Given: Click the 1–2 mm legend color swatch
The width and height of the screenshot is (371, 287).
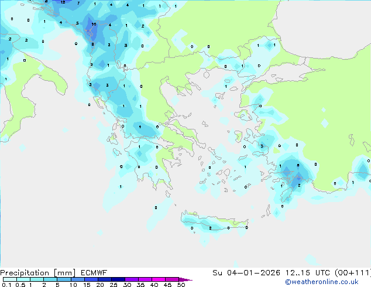Looking at the screenshot, I should click(x=37, y=279).
